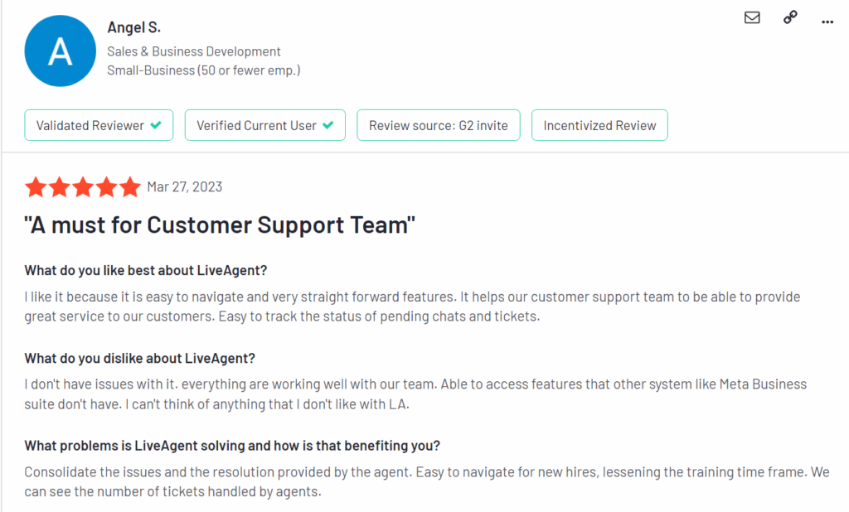849x512 pixels.
Task: Open the email review envelope icon
Action: [752, 17]
